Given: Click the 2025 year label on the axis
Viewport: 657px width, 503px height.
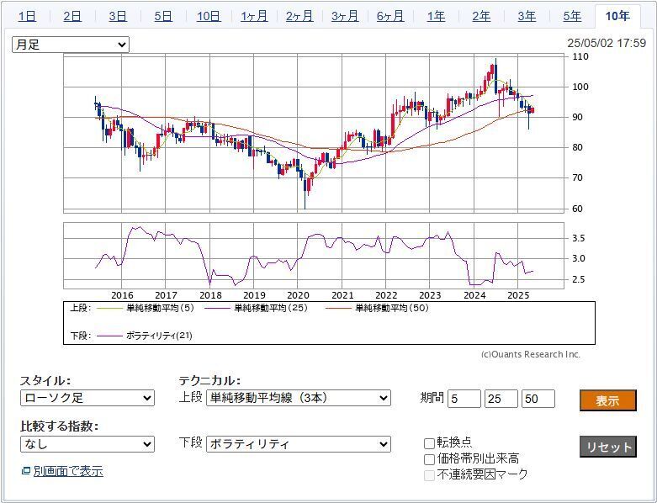Looking at the screenshot, I should pyautogui.click(x=518, y=295).
